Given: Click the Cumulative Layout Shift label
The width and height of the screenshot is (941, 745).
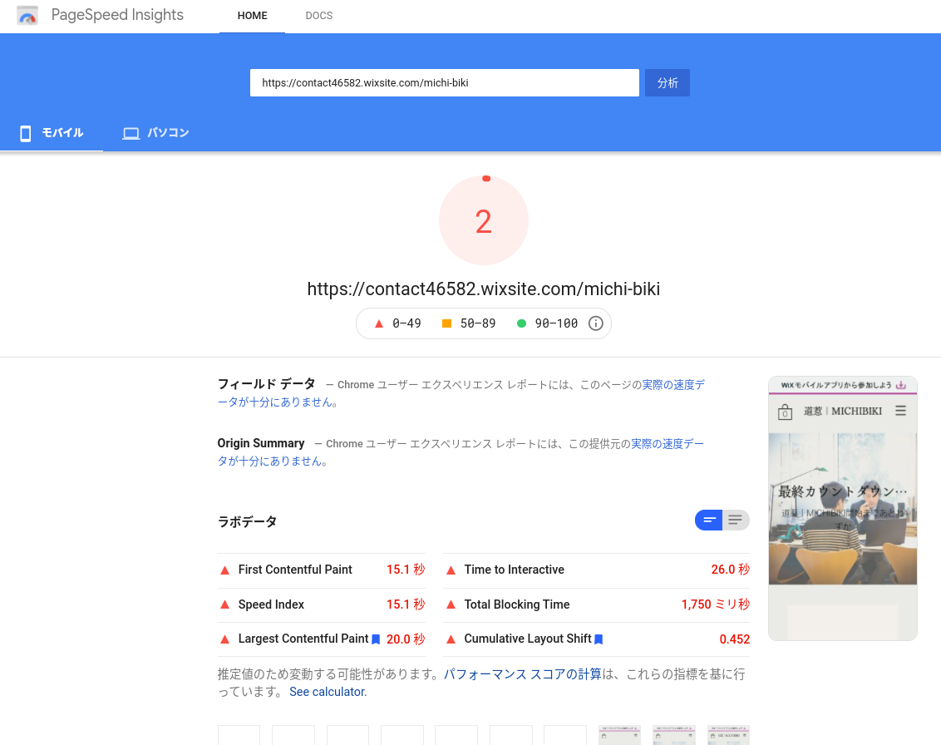Looking at the screenshot, I should tap(528, 639).
